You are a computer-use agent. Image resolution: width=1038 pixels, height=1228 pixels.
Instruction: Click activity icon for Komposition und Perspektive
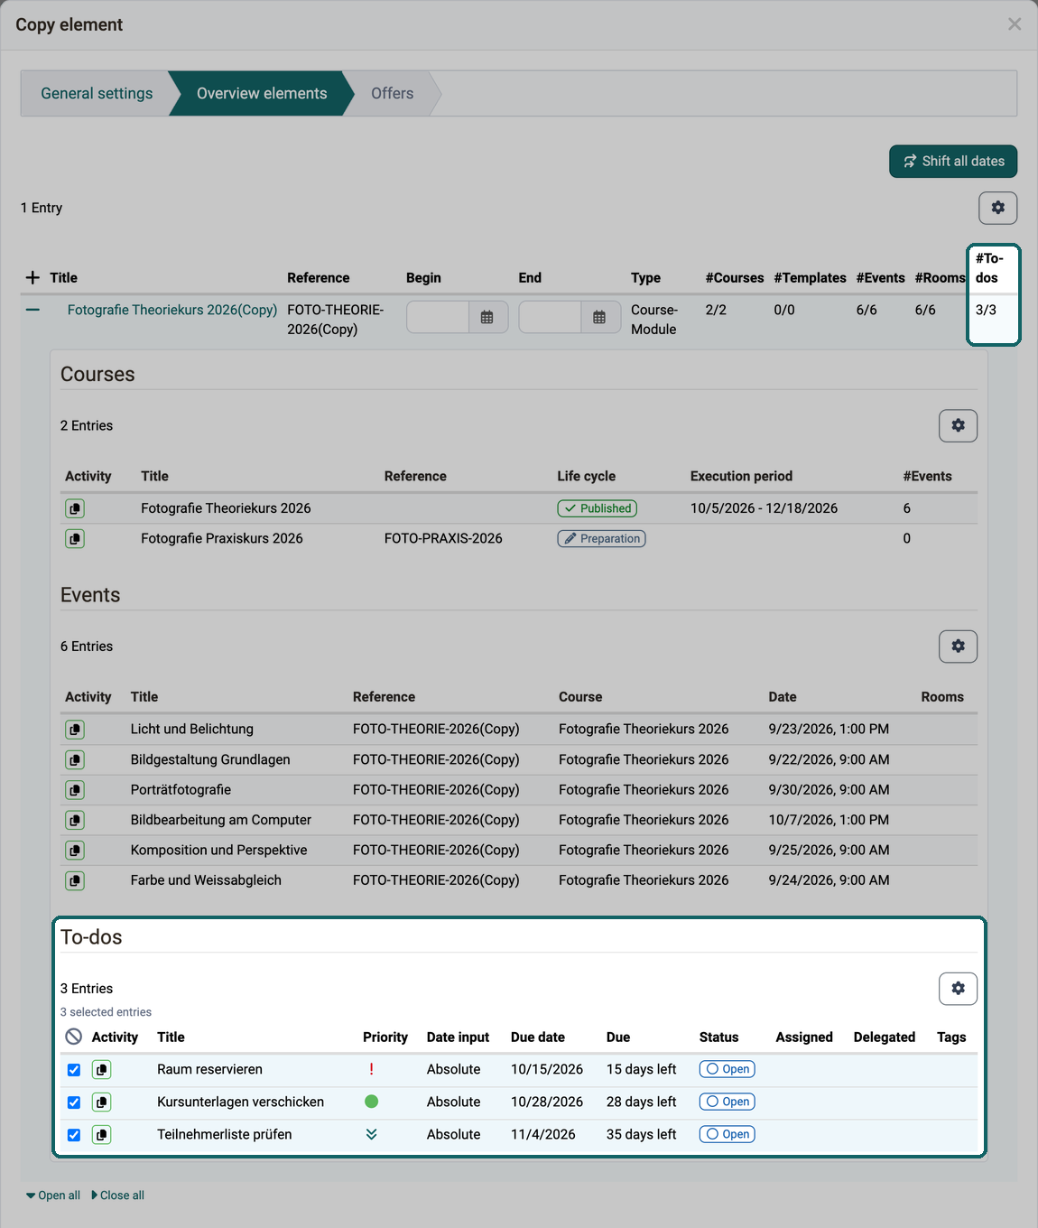coord(75,851)
